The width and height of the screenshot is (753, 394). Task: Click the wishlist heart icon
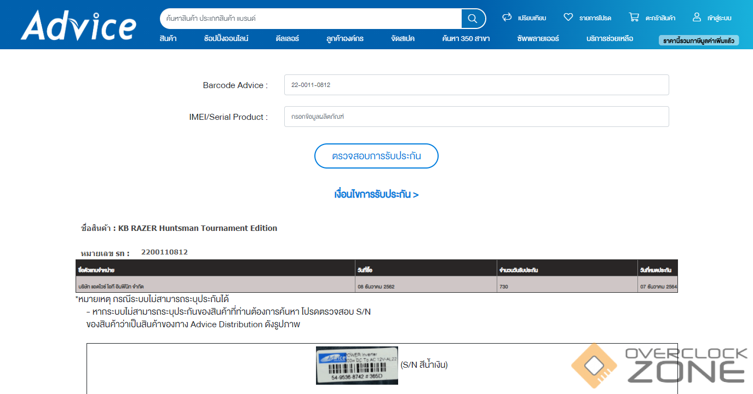568,18
